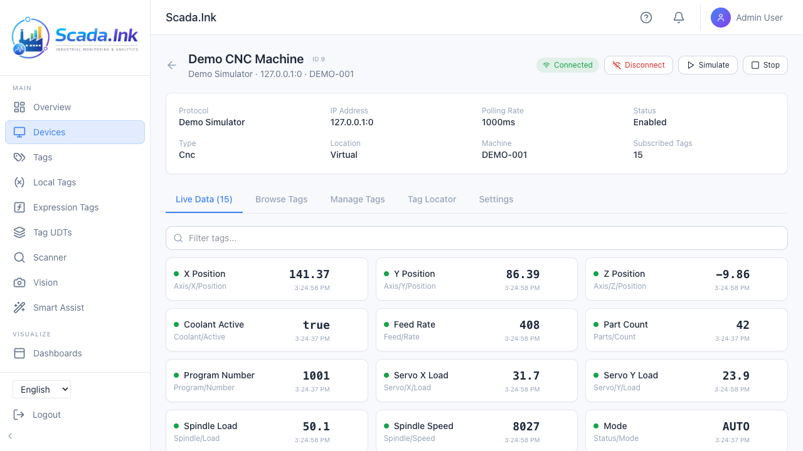
Task: Click the Dashboards panel icon
Action: click(19, 353)
